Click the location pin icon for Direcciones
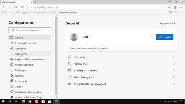This screenshot has height=104, width=185. click(70, 77)
